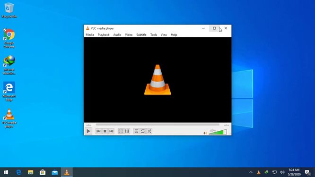Stop playback with the Stop button
Viewport: 315px width, 177px height.
coord(105,131)
